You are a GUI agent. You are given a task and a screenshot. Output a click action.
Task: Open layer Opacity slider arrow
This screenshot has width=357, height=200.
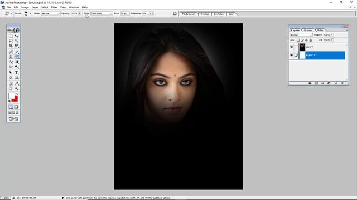[332, 34]
